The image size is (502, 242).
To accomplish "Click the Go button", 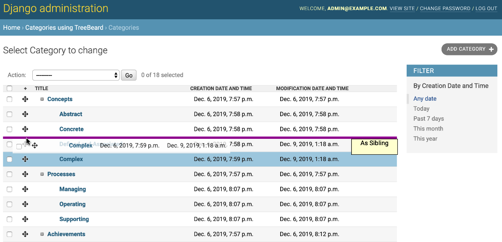I will [x=129, y=75].
